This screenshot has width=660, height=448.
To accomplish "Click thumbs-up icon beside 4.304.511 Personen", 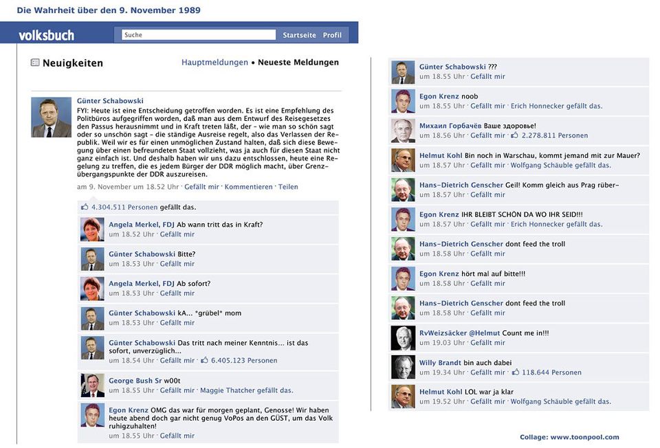I will (85, 207).
